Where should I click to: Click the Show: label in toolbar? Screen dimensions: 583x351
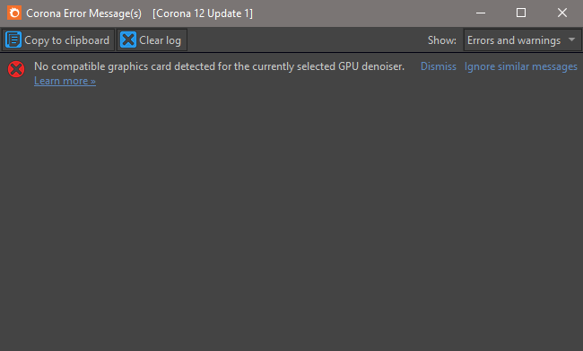tap(441, 40)
